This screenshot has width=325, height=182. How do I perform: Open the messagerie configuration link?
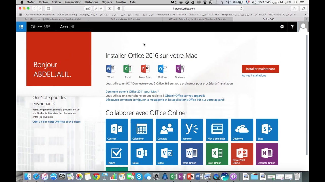165,100
